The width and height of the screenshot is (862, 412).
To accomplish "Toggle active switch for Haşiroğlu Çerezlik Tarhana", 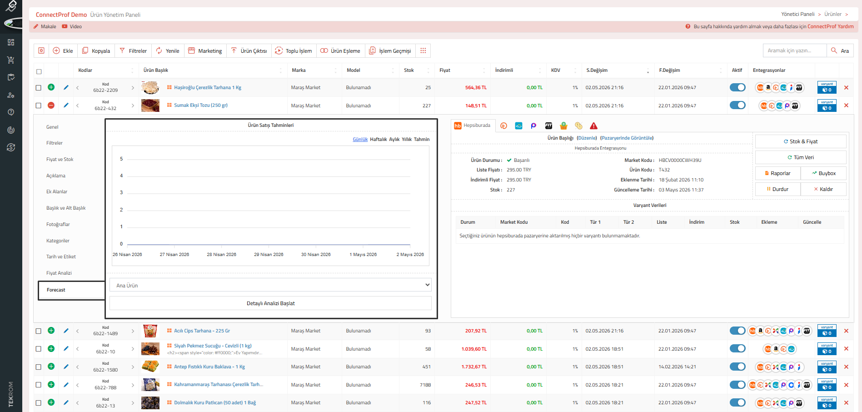I will (737, 87).
